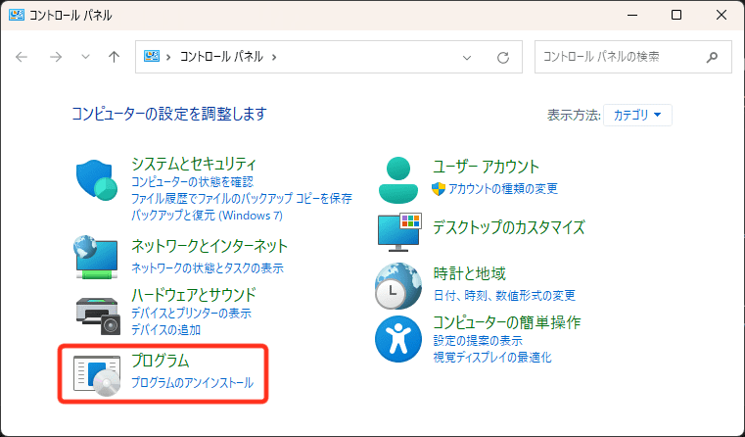Click アカウントの種類の変更 link
Screen dimensions: 745x437
502,189
